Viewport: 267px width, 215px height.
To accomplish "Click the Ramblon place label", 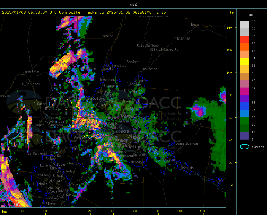I will click(107, 36).
